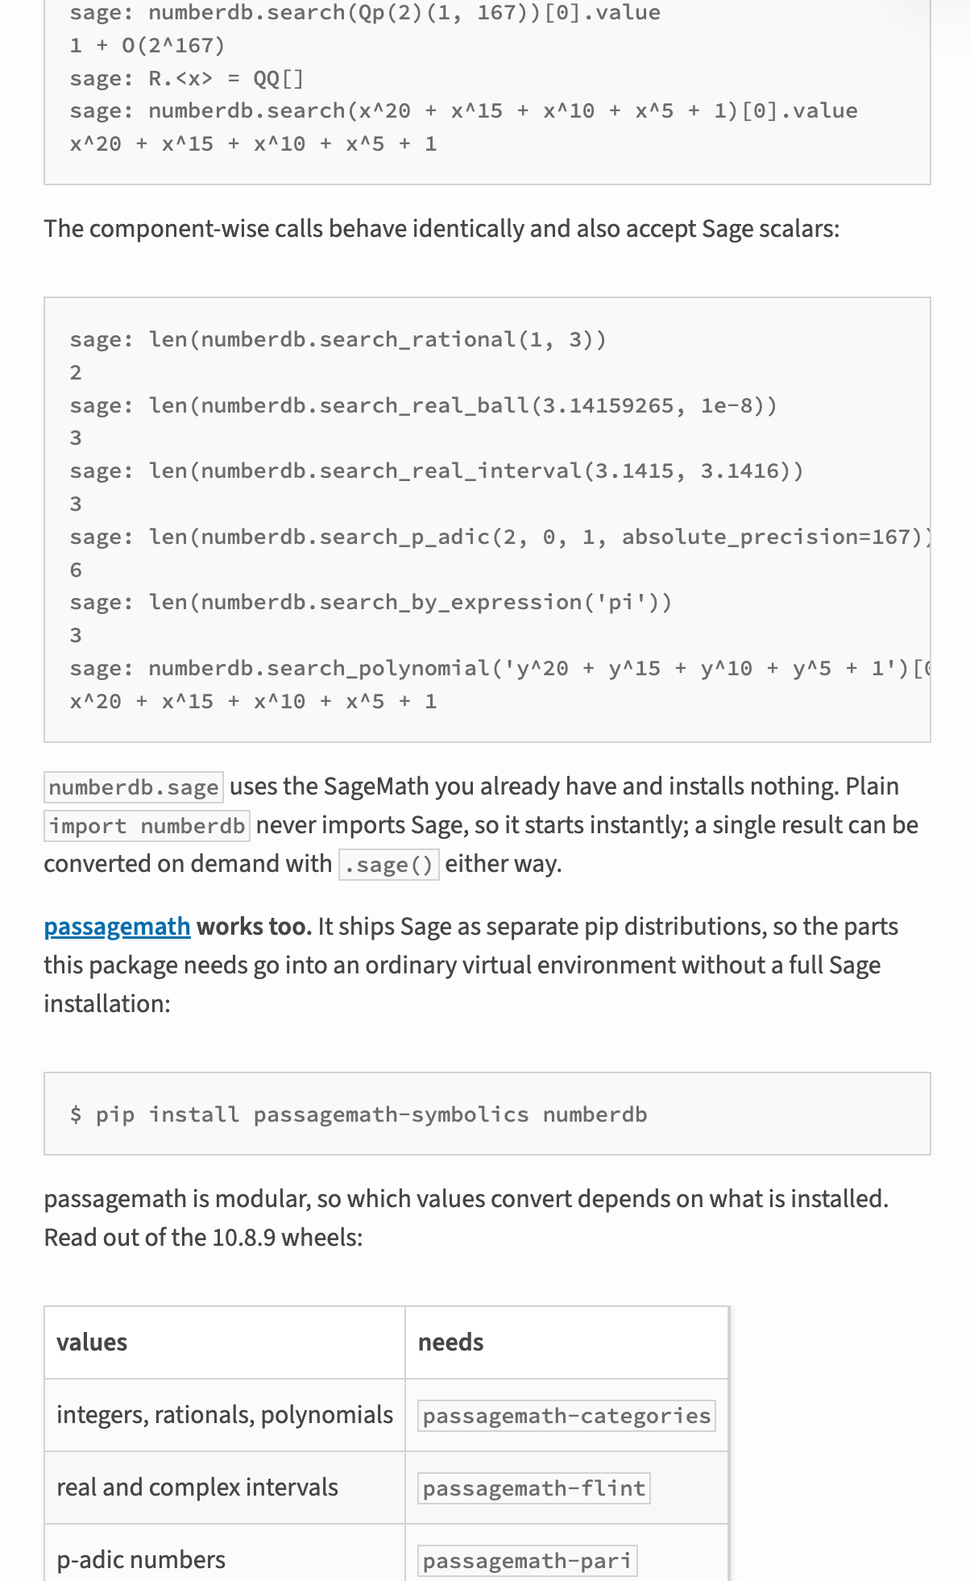Open the passagemath link

(117, 927)
